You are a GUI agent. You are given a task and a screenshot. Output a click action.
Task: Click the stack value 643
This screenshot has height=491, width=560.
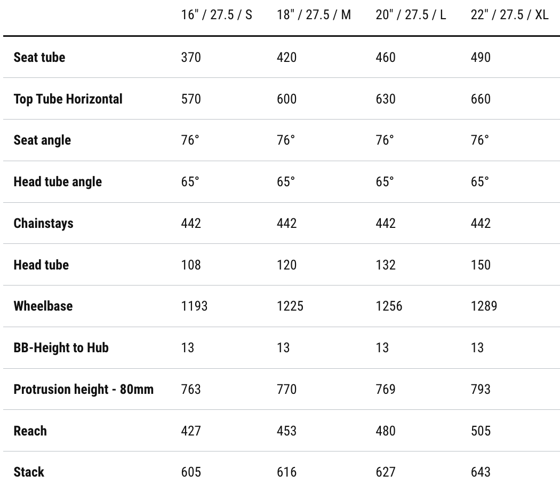tap(481, 472)
